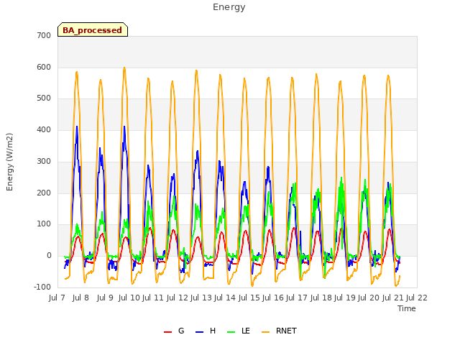Image resolution: width=460 pixels, height=345 pixels.
Task: Click the 0 y-axis tick label
Action: click(x=49, y=256)
